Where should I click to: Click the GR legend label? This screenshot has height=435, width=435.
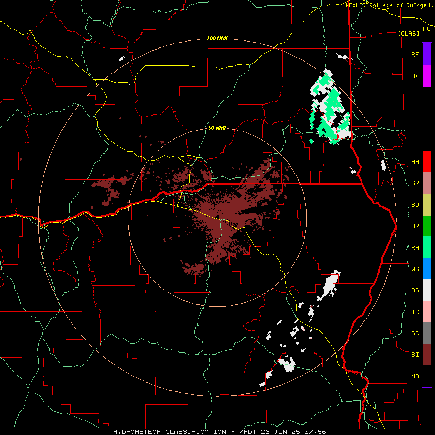coord(415,183)
